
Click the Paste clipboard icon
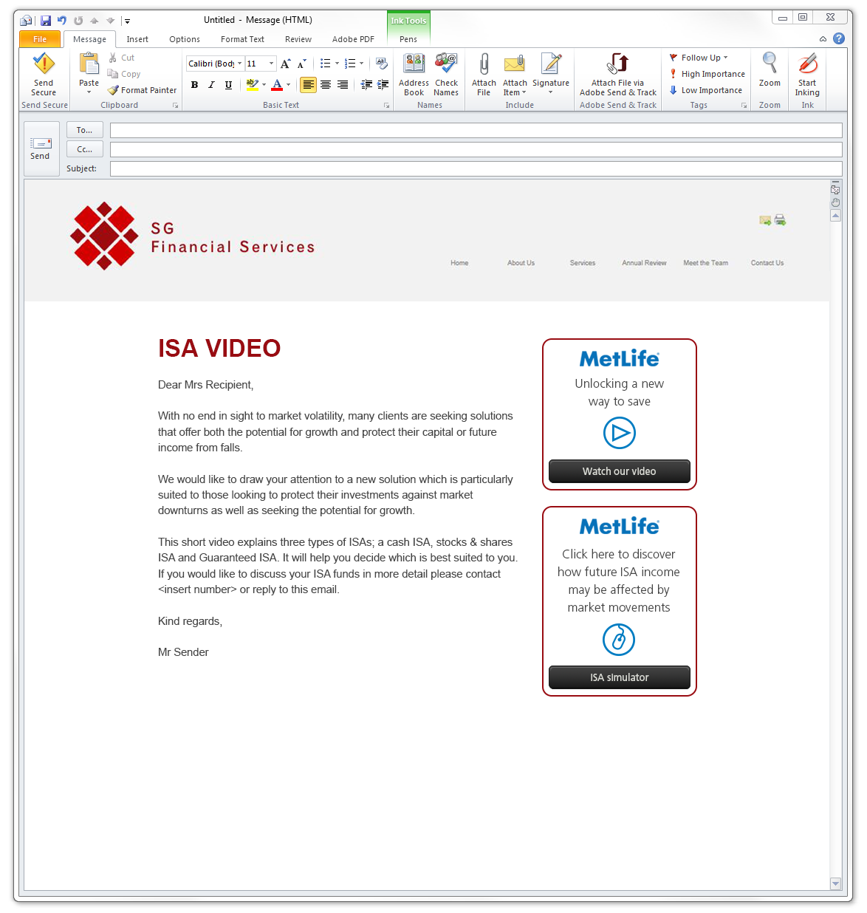(89, 64)
